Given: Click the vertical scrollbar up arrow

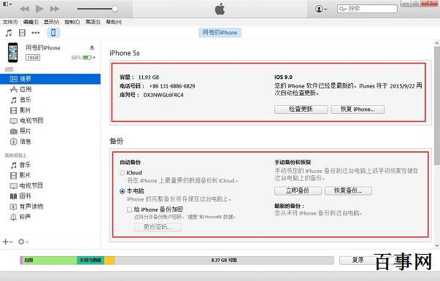Looking at the screenshot, I should pyautogui.click(x=437, y=43).
